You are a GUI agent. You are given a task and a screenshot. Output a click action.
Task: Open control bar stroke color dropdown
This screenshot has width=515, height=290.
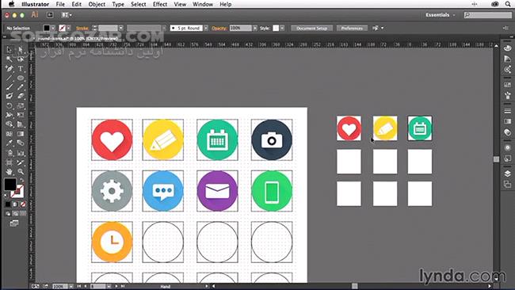coord(68,29)
